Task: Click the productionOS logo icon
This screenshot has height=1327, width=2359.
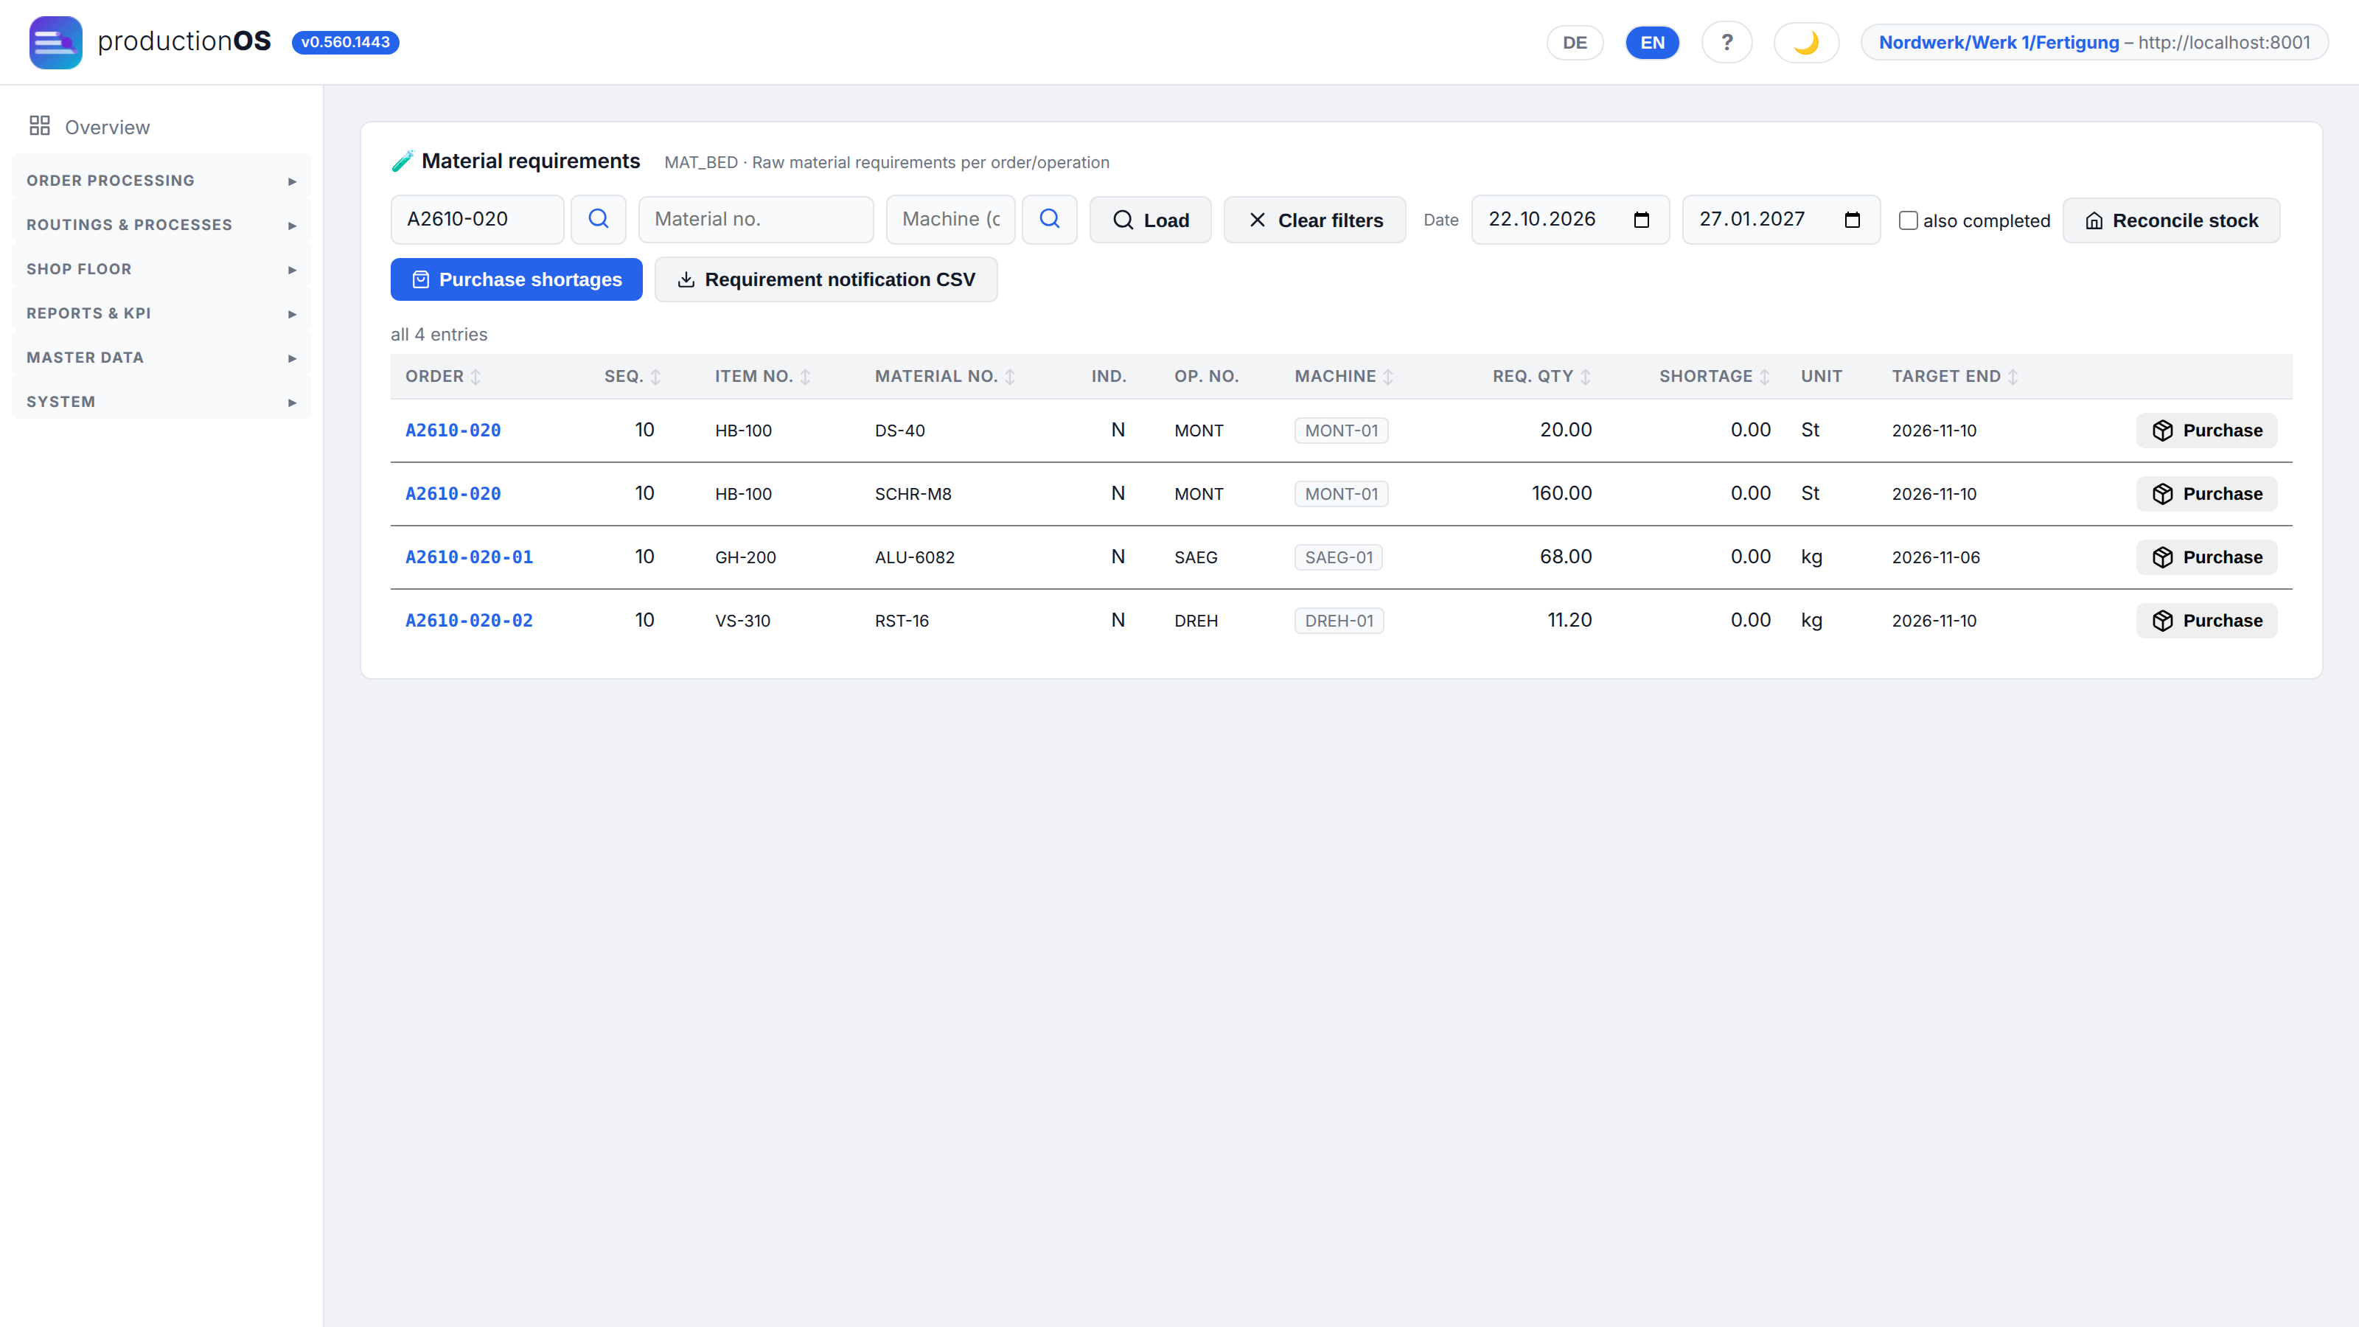Action: [55, 42]
